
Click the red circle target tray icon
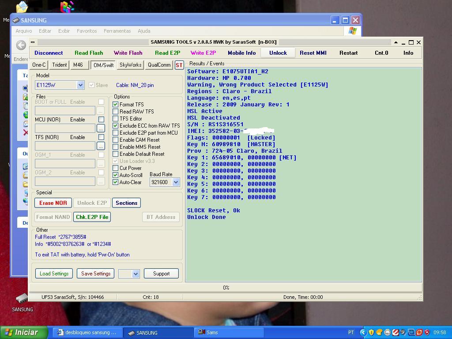pos(419,332)
